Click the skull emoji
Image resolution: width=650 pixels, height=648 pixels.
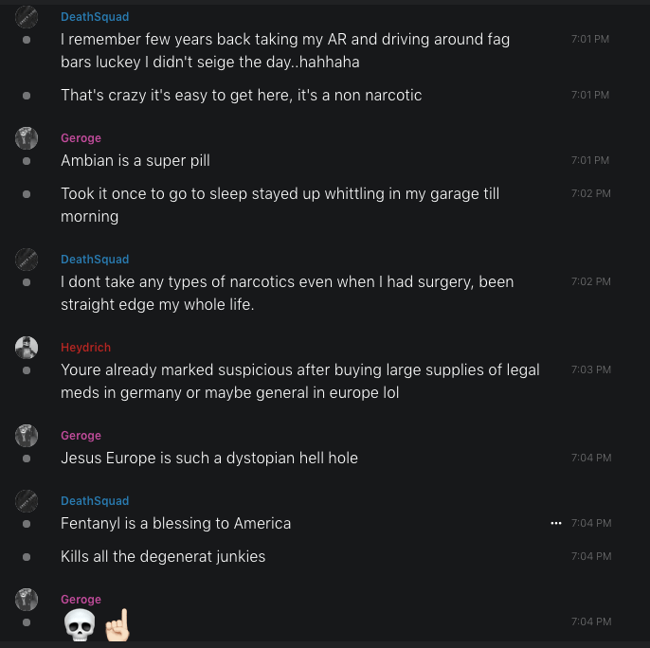pos(78,625)
